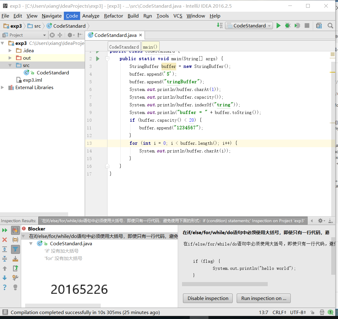
Task: Collapse the exp3 project root node
Action: [2, 43]
